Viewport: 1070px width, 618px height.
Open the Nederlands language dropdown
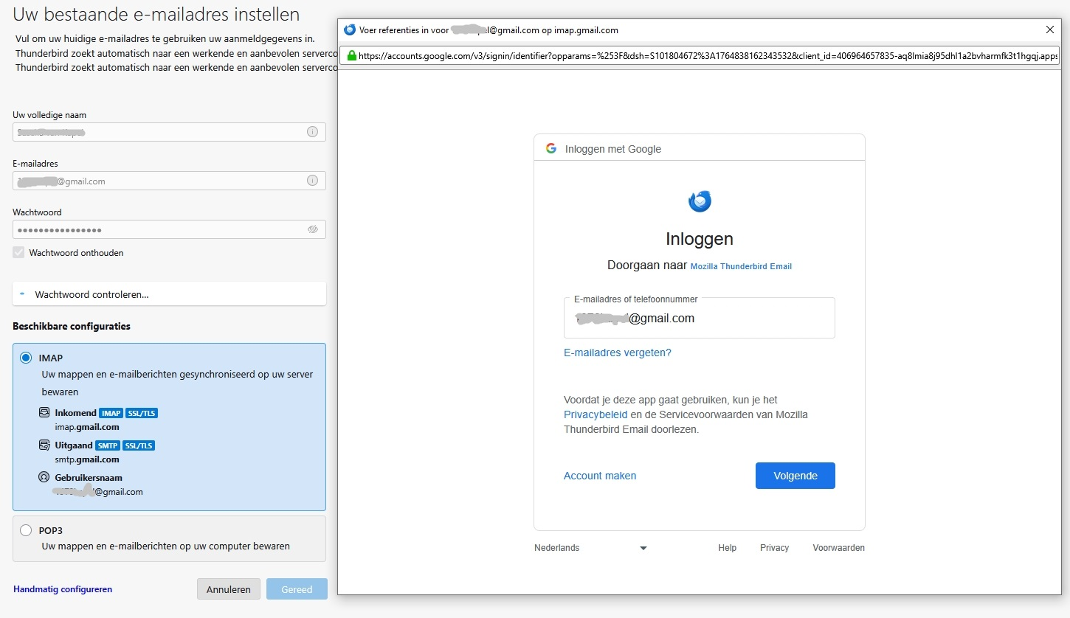590,548
